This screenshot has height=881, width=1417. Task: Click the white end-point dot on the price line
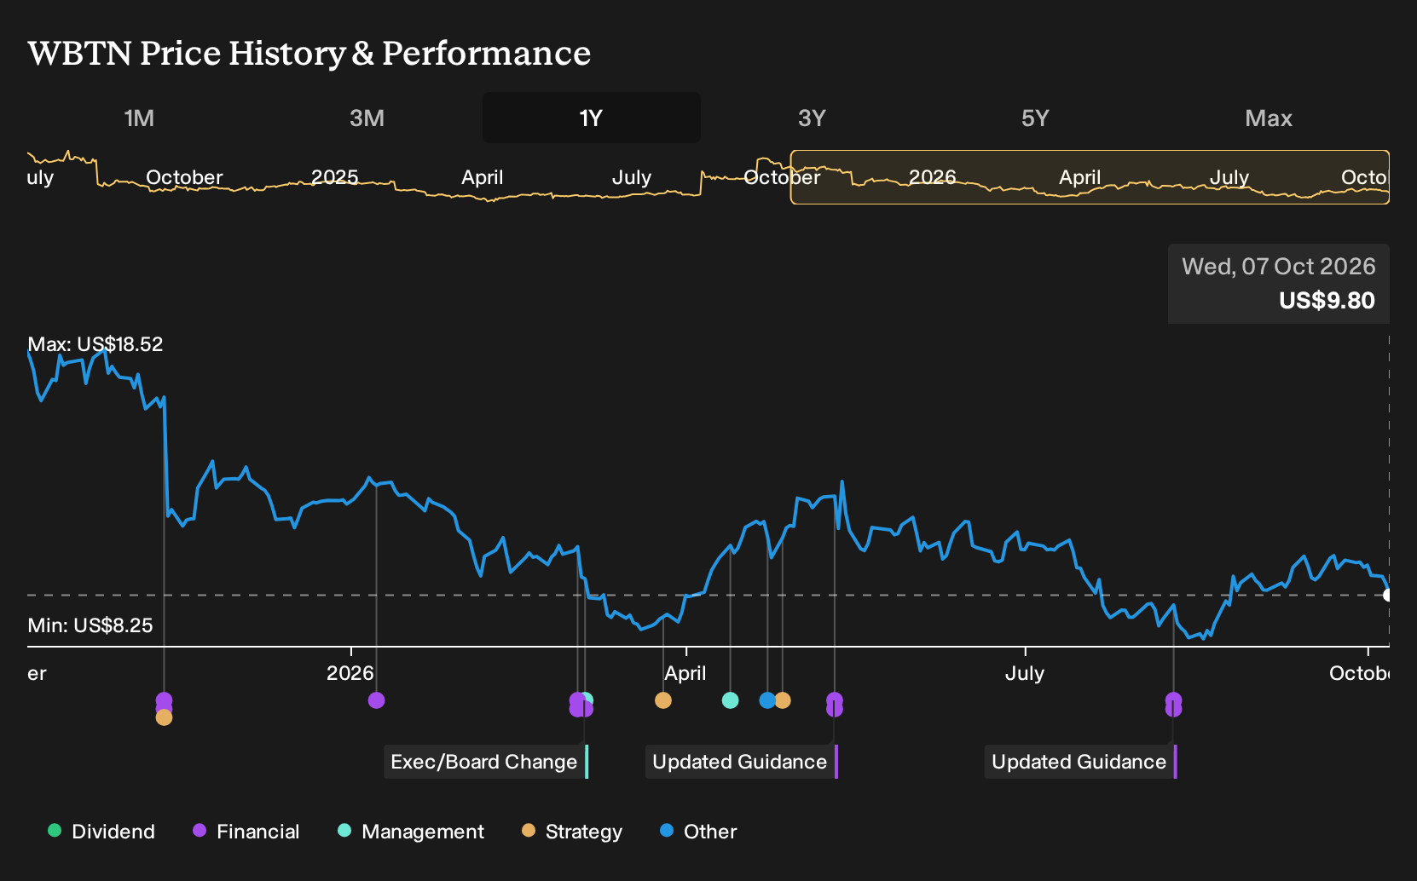click(1388, 595)
